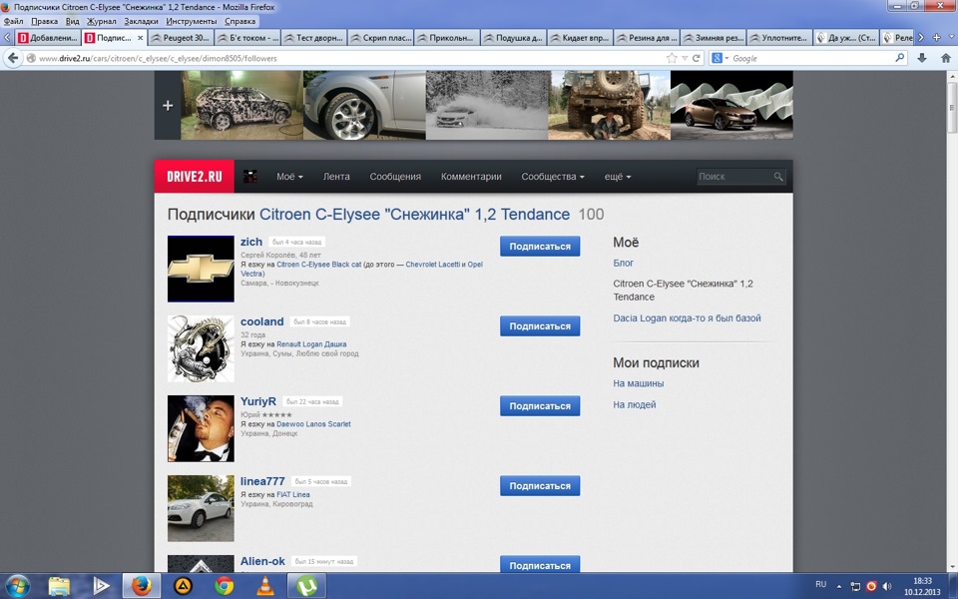958x599 pixels.
Task: Open the Закладки menu
Action: pyautogui.click(x=141, y=21)
